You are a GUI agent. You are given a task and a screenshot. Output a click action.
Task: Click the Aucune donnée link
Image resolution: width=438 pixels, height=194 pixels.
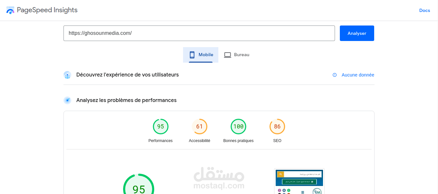click(x=358, y=75)
